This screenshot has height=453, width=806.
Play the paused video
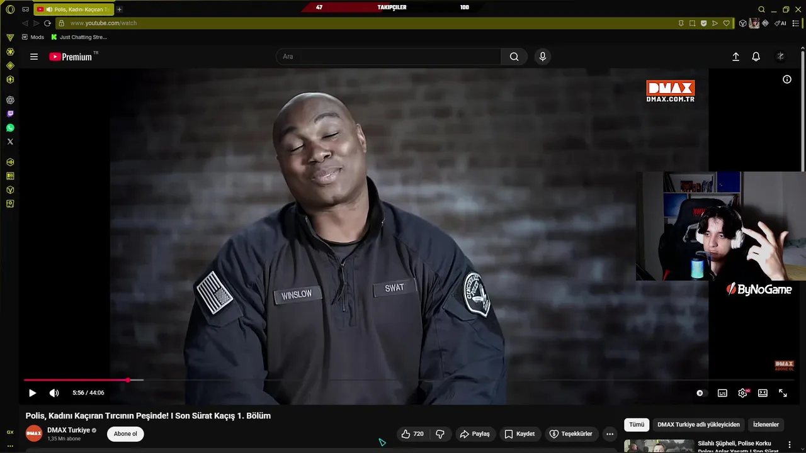coord(33,393)
